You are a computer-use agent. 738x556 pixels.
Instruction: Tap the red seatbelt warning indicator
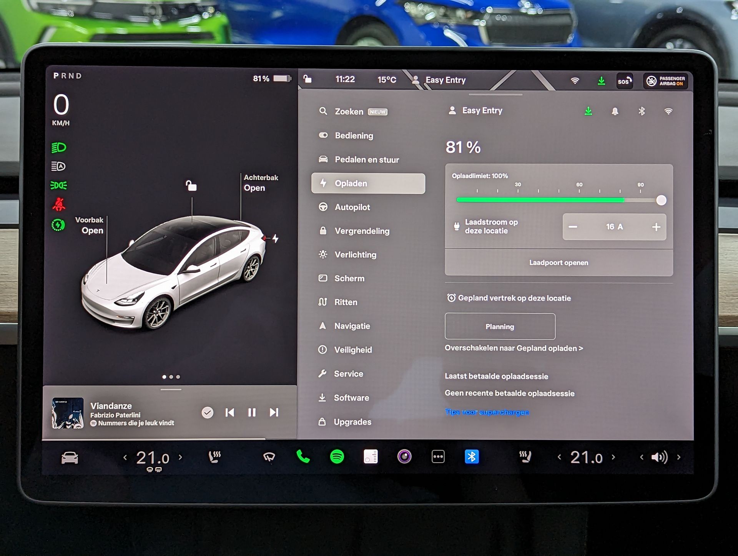[59, 205]
